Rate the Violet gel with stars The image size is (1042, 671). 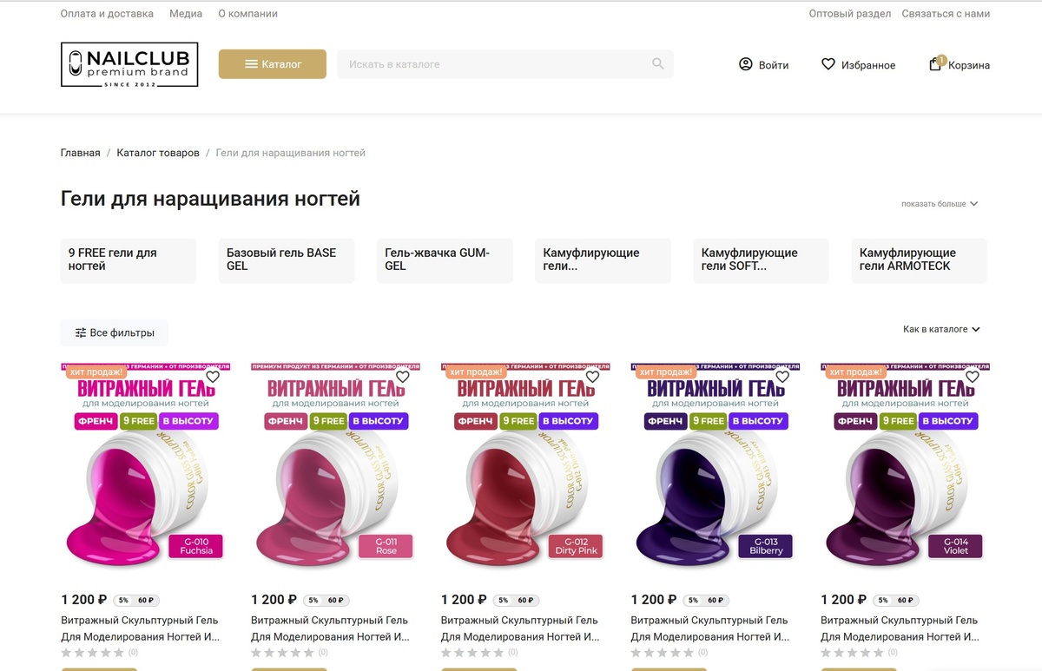(853, 653)
